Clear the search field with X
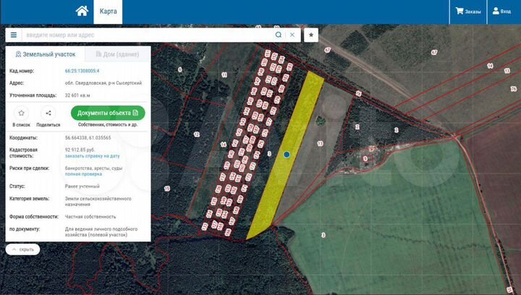Viewport: 521px width, 295px height. [292, 35]
